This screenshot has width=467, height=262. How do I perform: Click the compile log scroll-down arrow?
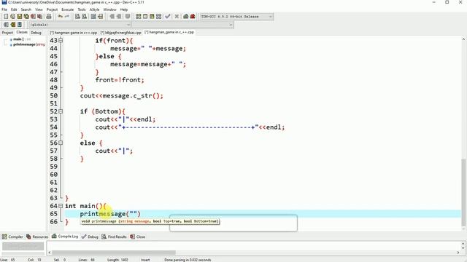tap(463, 247)
